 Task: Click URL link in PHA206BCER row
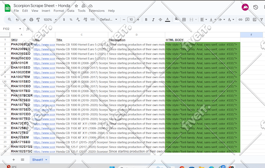tap(44, 45)
